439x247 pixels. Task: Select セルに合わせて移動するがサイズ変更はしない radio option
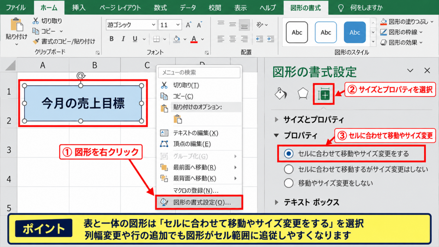click(289, 169)
